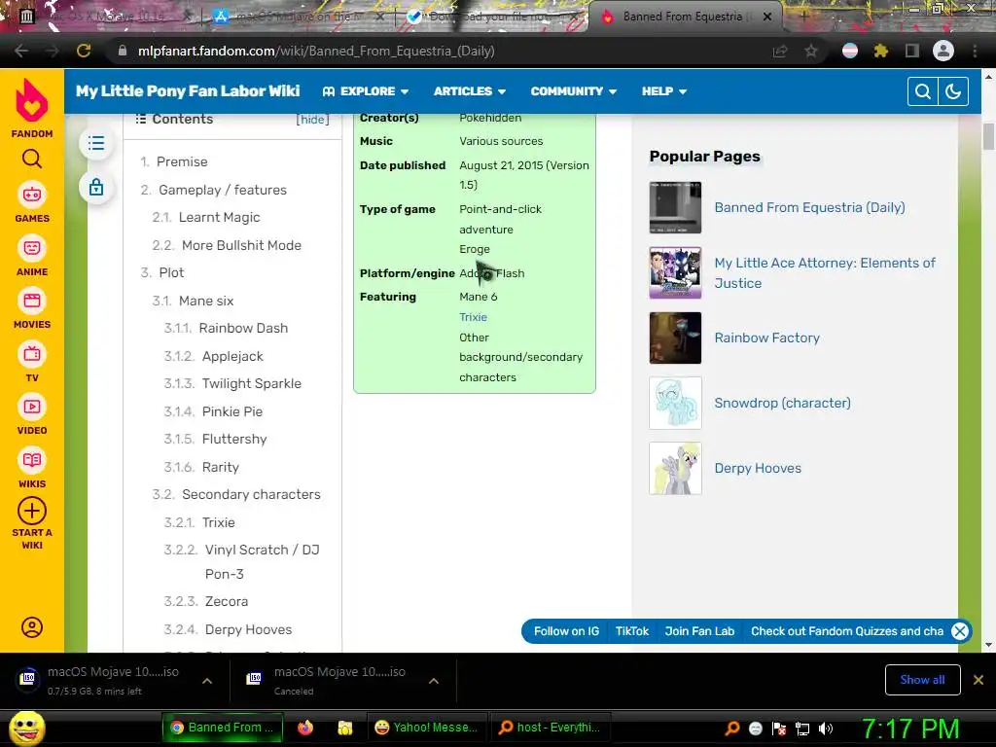The width and height of the screenshot is (996, 747).
Task: Open the side panel icon
Action: [x=912, y=51]
